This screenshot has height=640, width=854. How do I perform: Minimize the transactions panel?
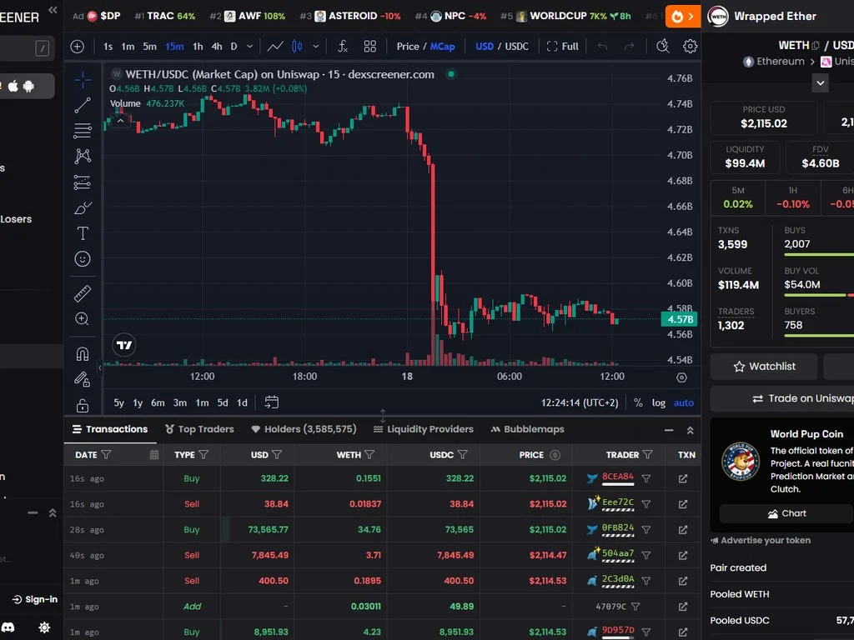(669, 430)
